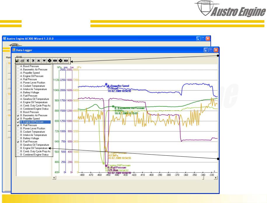Viewport: 267px width, 203px height.
Task: Minimize the AE300-Wizard background window
Action: (x=198, y=39)
